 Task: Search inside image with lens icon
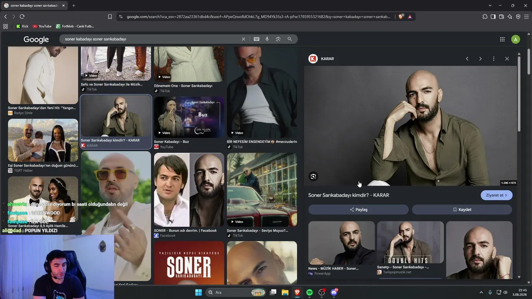coord(313,176)
